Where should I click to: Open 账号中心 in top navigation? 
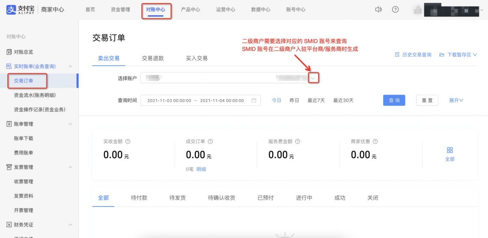coord(296,10)
